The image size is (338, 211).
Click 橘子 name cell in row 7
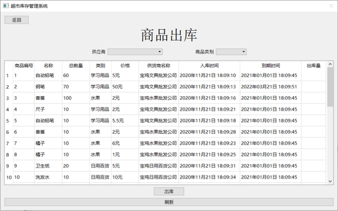(48, 143)
